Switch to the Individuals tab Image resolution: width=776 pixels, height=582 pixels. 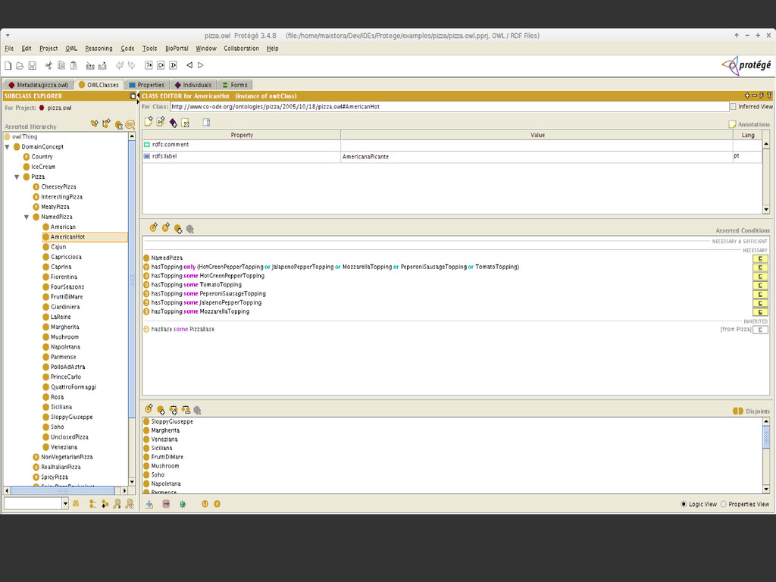[193, 85]
